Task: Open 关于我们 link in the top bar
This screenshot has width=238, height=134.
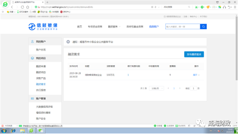Action: (x=203, y=16)
